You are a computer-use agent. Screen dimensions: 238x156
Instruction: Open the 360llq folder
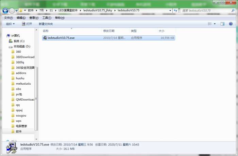(x=20, y=62)
